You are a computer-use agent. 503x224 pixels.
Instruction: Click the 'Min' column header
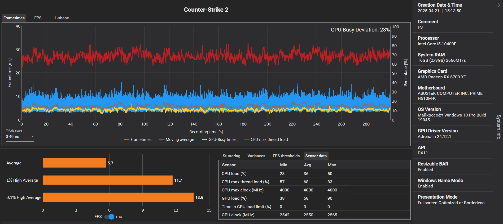(284, 165)
